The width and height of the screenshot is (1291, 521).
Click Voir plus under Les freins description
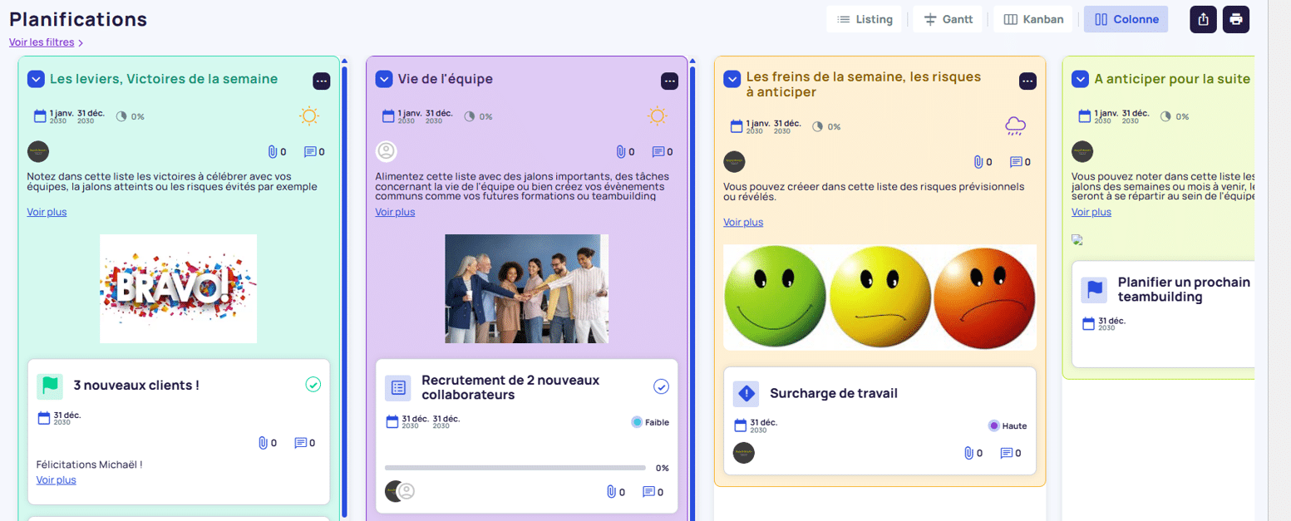[743, 222]
